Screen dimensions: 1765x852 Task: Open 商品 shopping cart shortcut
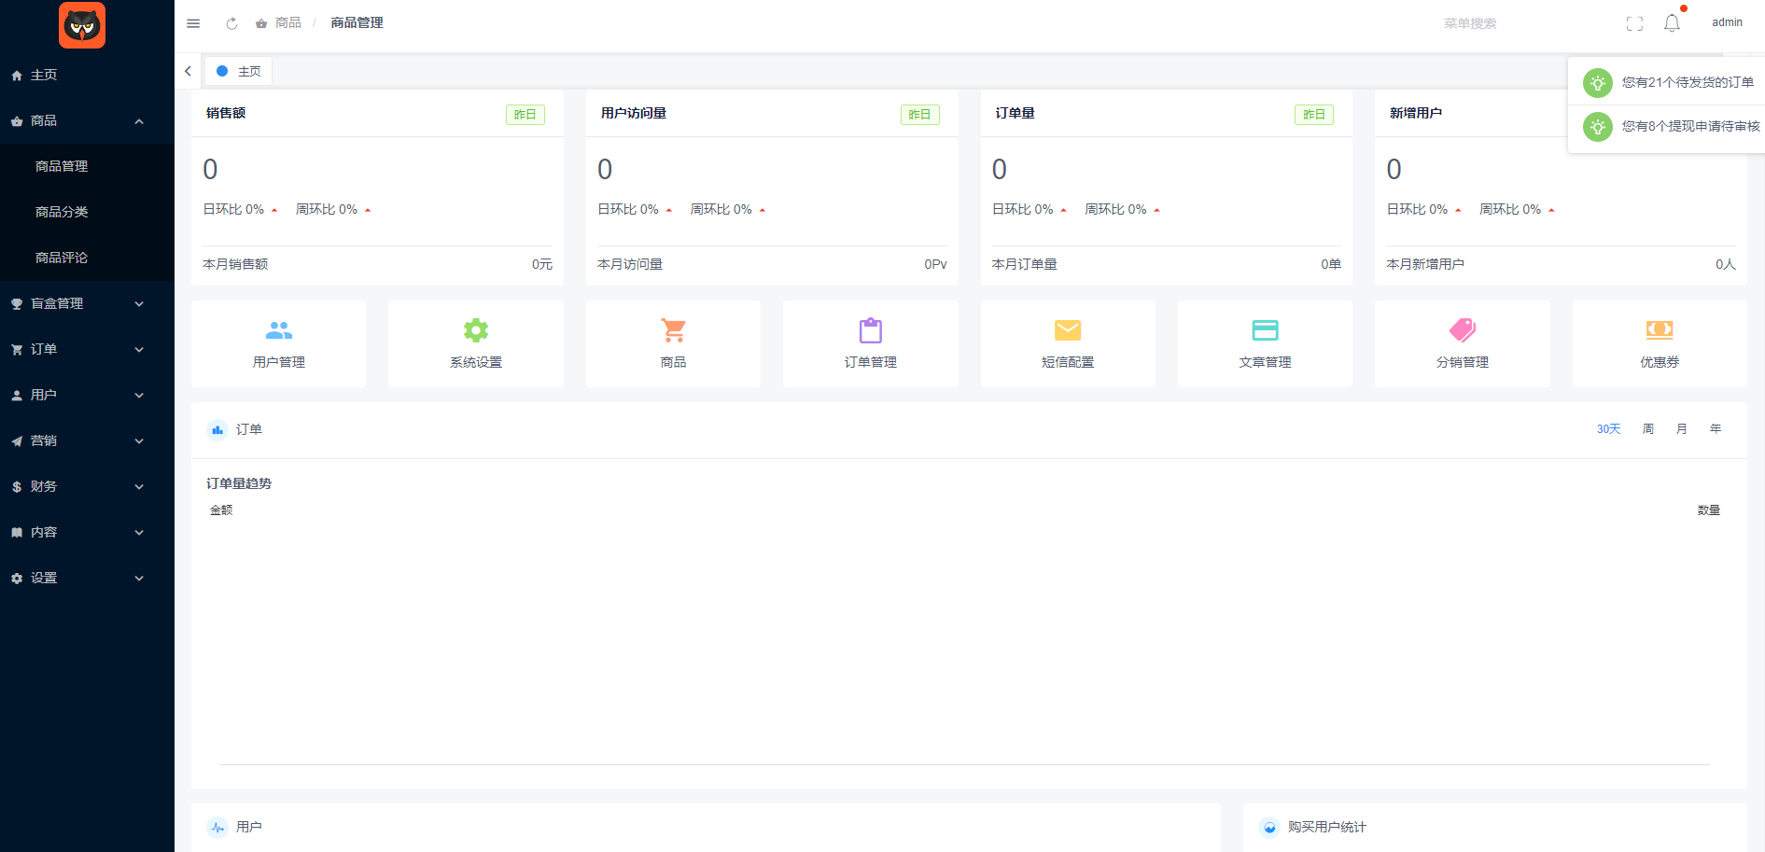click(673, 343)
